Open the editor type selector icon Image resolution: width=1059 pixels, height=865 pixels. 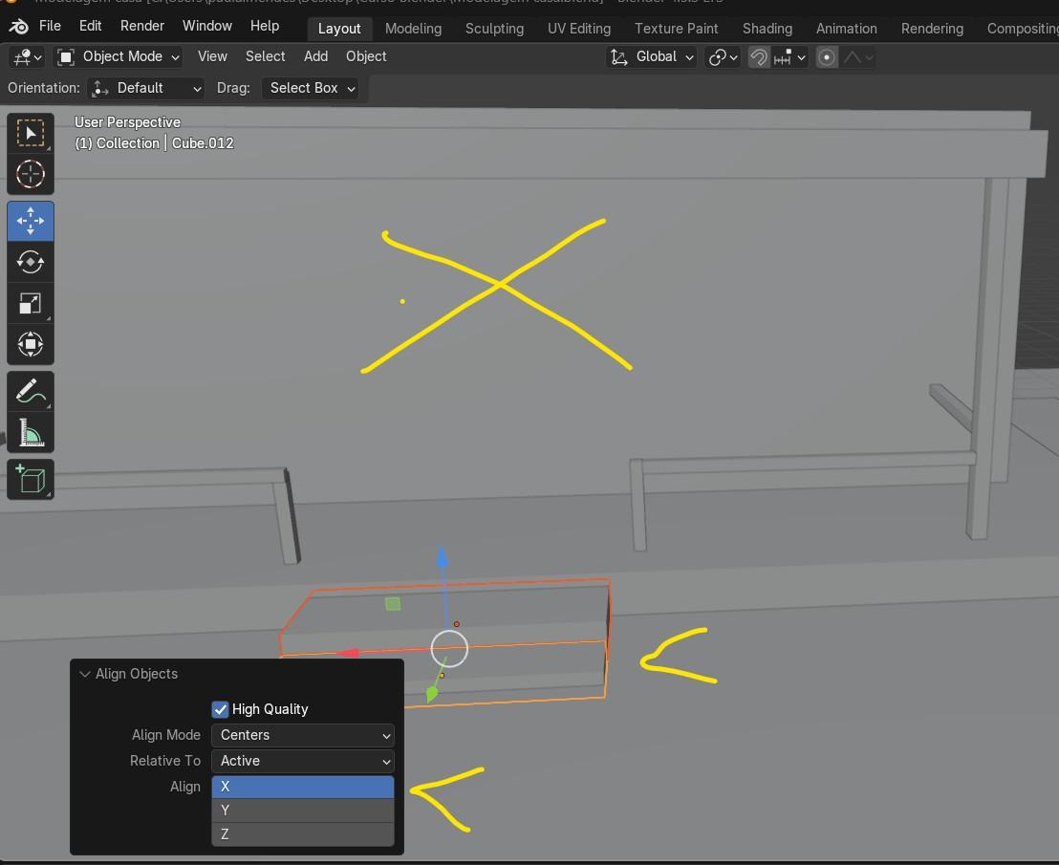click(x=28, y=57)
